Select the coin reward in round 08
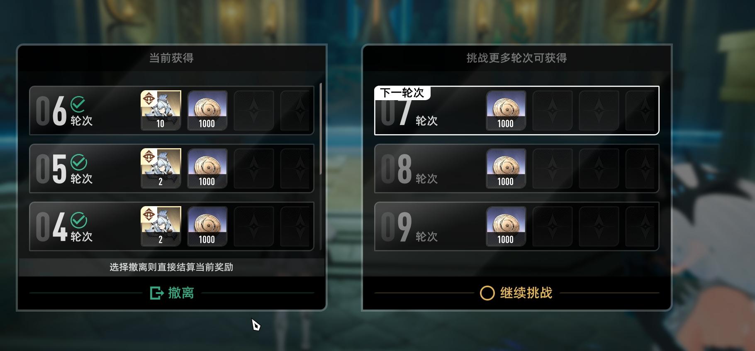 point(506,168)
